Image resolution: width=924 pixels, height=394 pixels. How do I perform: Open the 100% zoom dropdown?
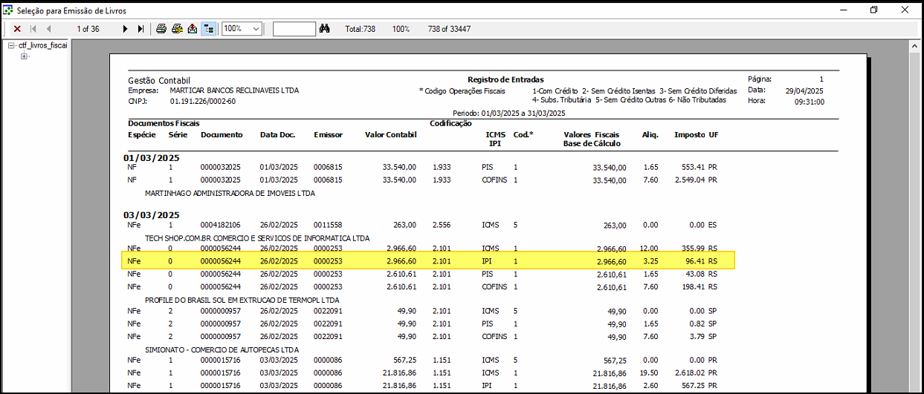(256, 29)
